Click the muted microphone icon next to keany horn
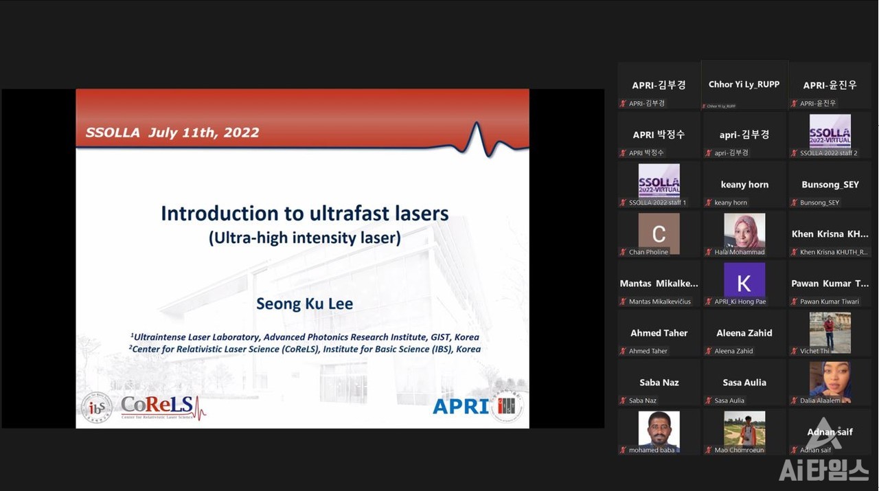Image resolution: width=879 pixels, height=491 pixels. [x=708, y=203]
